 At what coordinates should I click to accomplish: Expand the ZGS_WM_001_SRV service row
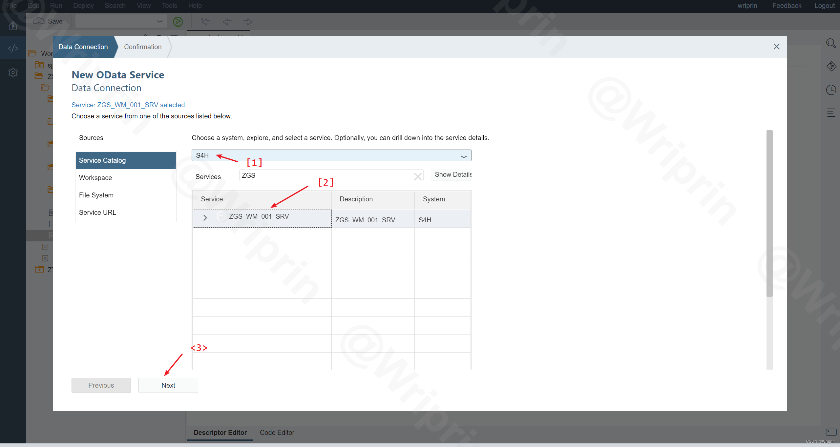pos(205,218)
